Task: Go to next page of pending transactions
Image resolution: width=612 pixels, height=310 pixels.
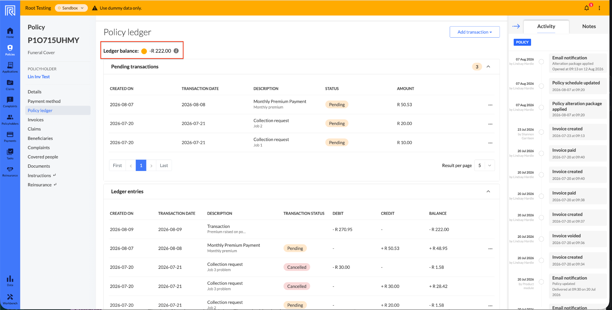Action: click(151, 166)
